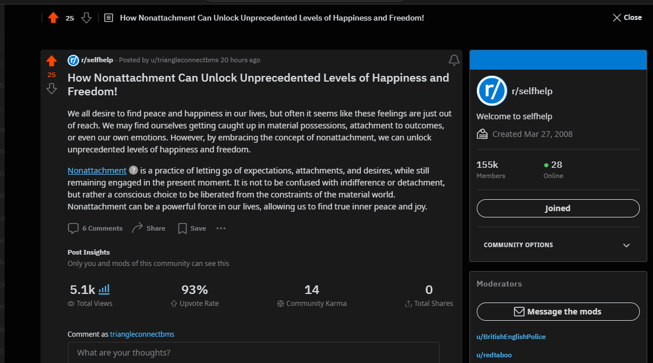Click the 93% Upvote Rate stat
653x363 pixels.
[x=194, y=296]
